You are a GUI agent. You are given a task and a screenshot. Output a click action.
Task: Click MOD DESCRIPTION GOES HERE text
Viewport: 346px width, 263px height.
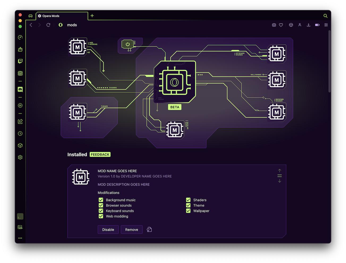124,185
